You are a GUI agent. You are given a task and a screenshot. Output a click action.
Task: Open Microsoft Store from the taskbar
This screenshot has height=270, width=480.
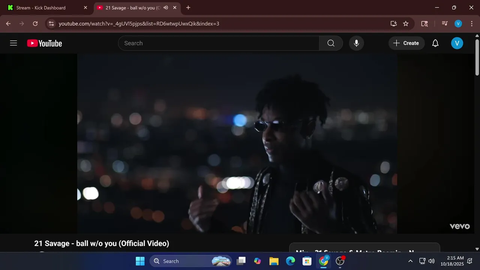307,261
